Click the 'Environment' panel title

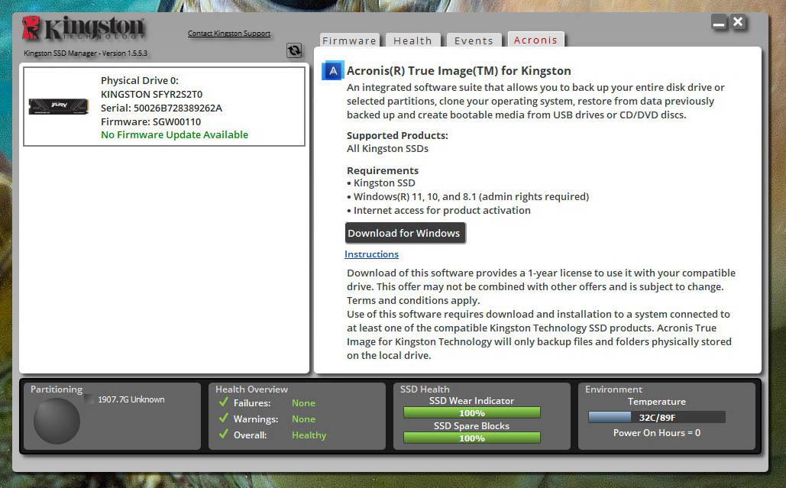point(613,389)
